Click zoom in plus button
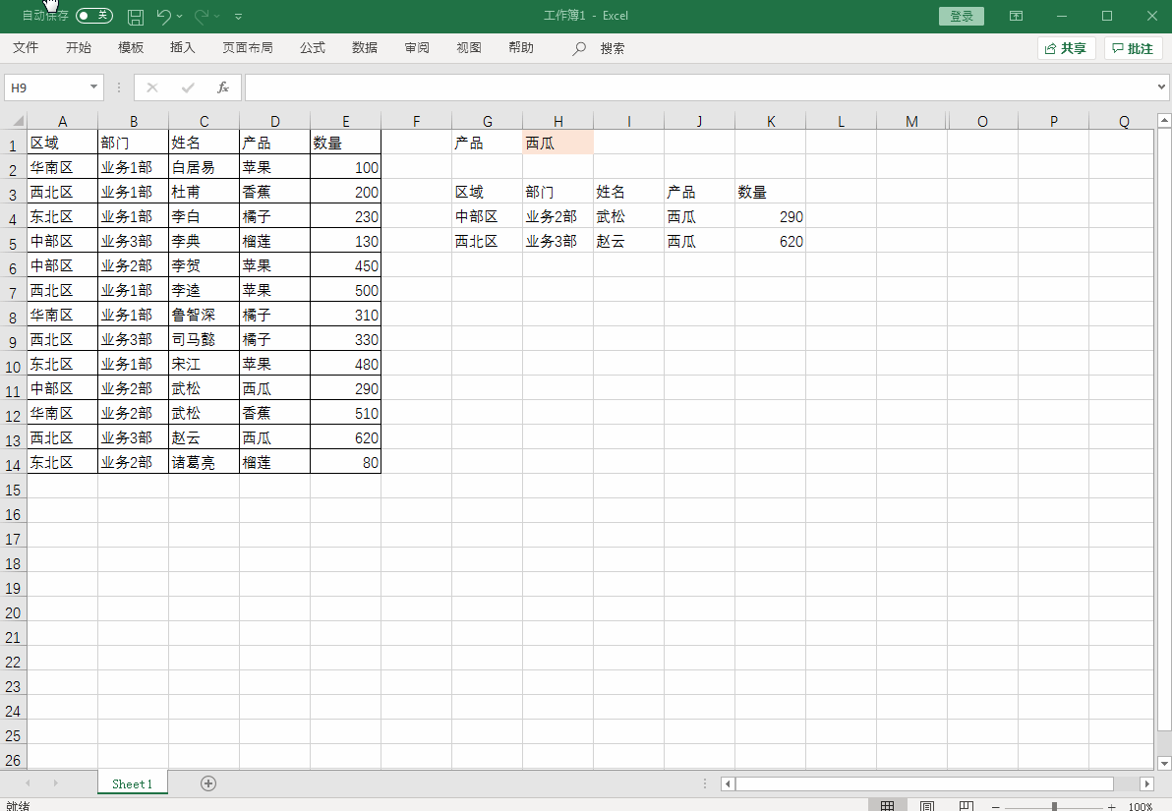This screenshot has width=1172, height=811. click(1111, 806)
